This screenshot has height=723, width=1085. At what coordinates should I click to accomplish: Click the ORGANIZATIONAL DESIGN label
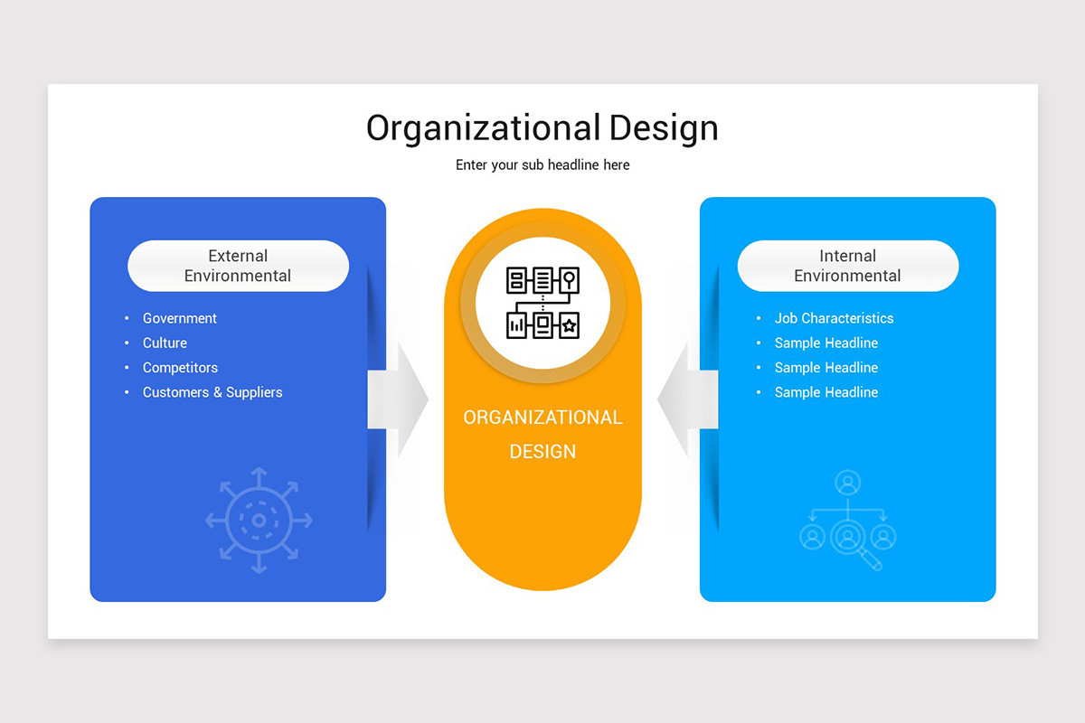[x=542, y=434]
